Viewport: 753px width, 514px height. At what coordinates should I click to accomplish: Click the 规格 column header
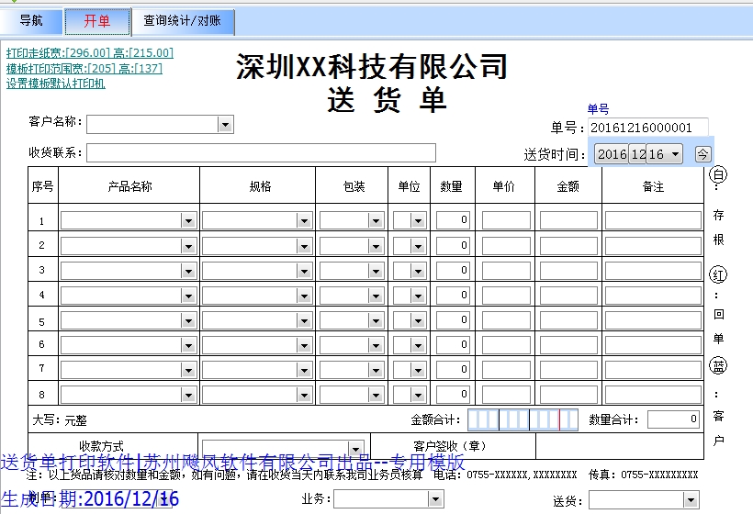click(260, 186)
